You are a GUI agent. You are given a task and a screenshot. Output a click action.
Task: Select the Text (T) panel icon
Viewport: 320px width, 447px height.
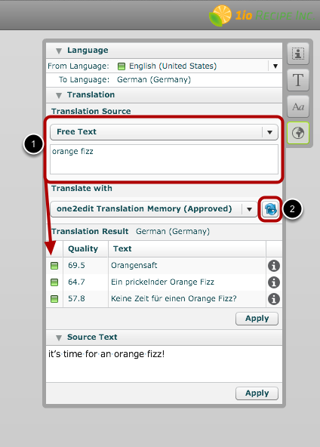coord(298,80)
